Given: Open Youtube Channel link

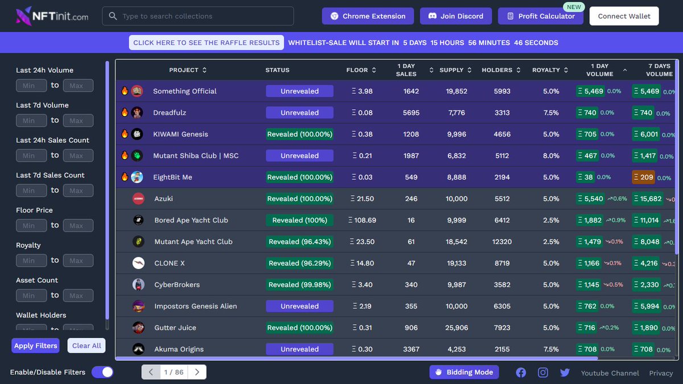Looking at the screenshot, I should (x=610, y=373).
